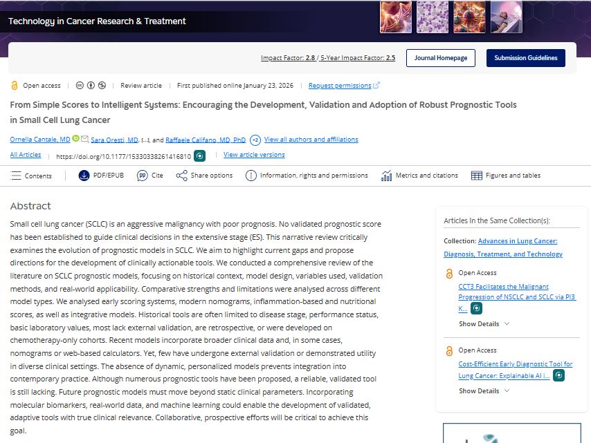The height and width of the screenshot is (443, 591).
Task: Expand Show Details under CCT3 article
Action: (484, 323)
